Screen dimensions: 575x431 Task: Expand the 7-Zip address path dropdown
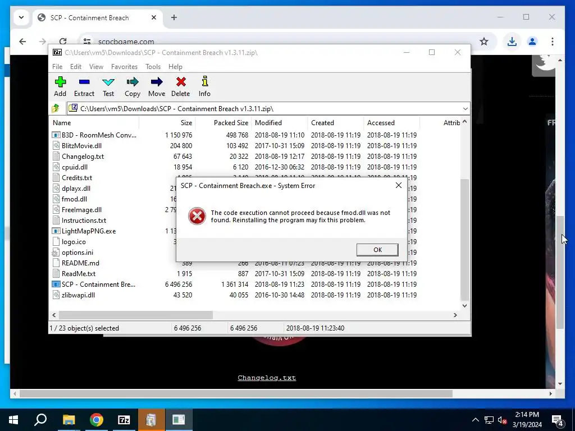point(465,109)
